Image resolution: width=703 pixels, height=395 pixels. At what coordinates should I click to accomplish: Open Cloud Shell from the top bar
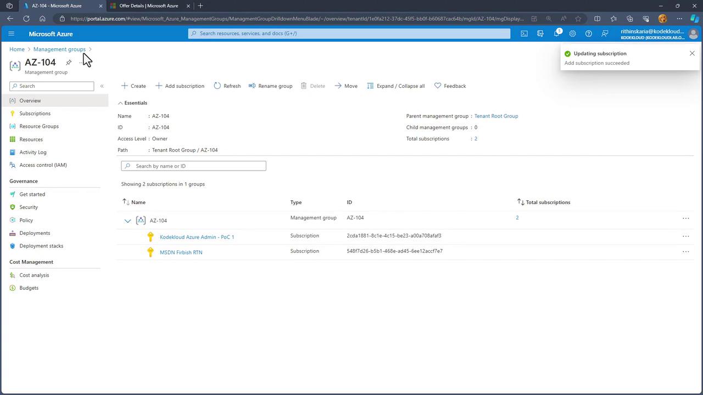pos(524,33)
